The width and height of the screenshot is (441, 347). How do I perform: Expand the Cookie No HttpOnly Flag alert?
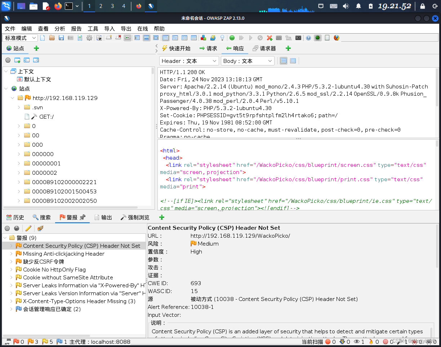click(x=11, y=269)
